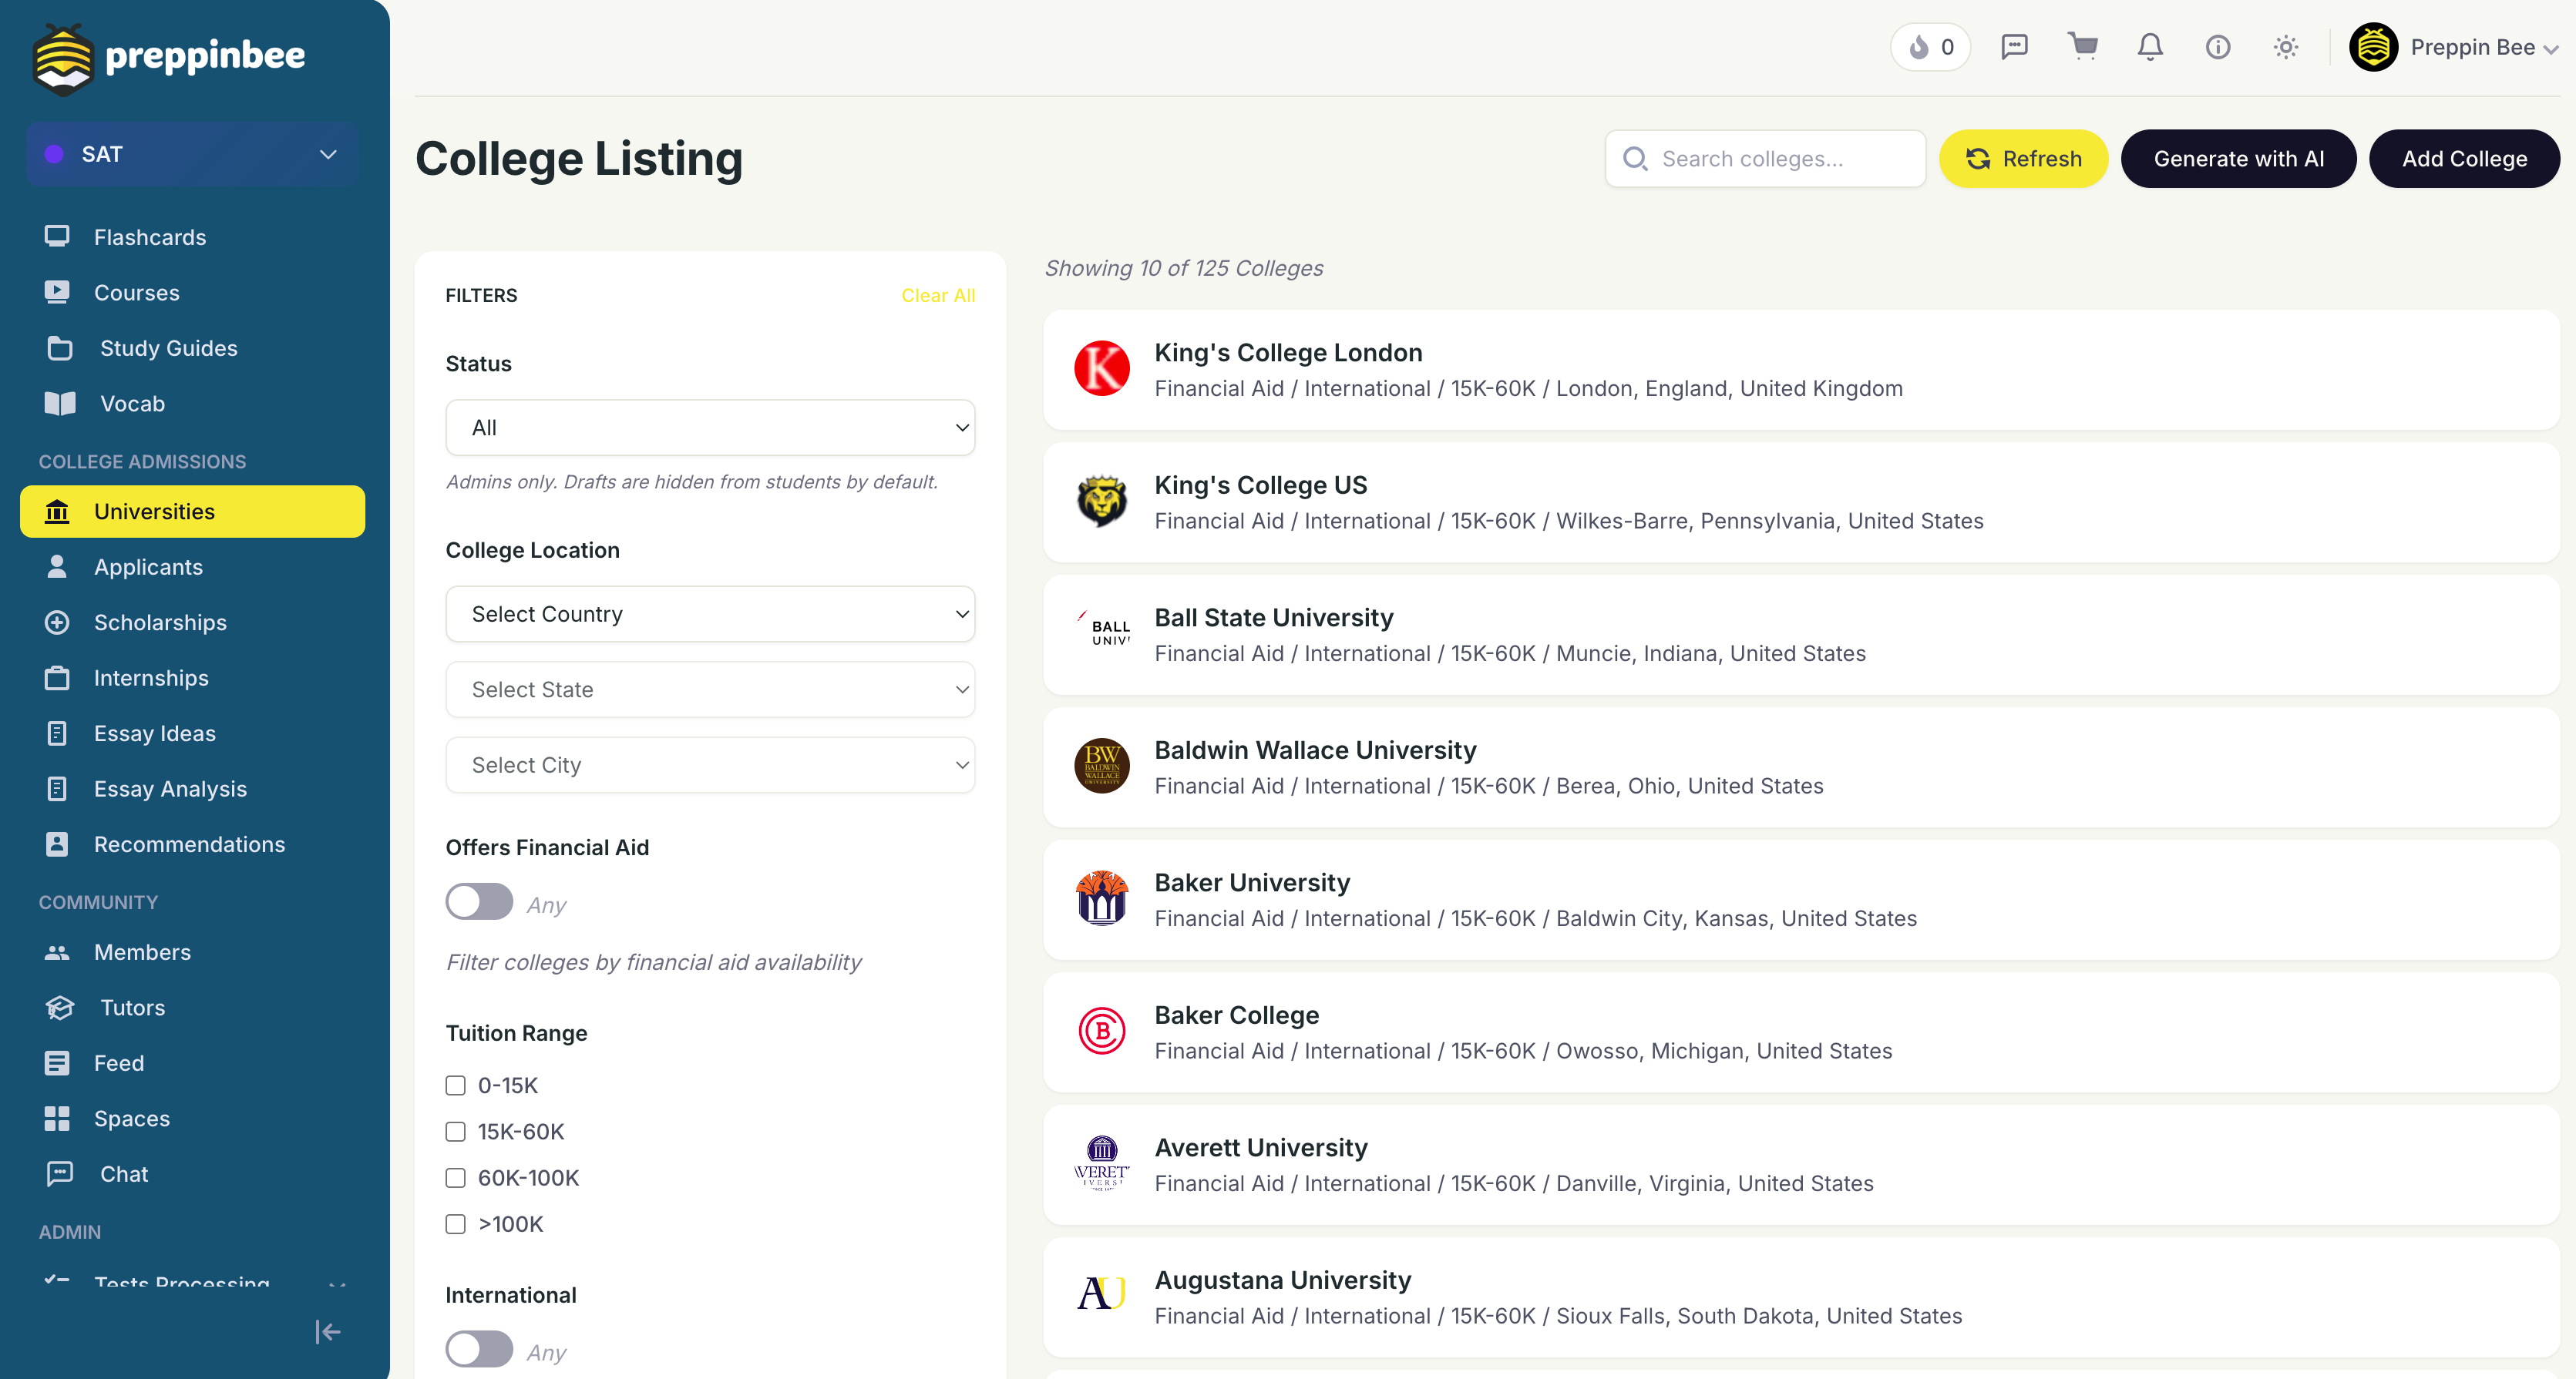Image resolution: width=2576 pixels, height=1379 pixels.
Task: Collapse the sidebar with arrow icon
Action: [327, 1332]
